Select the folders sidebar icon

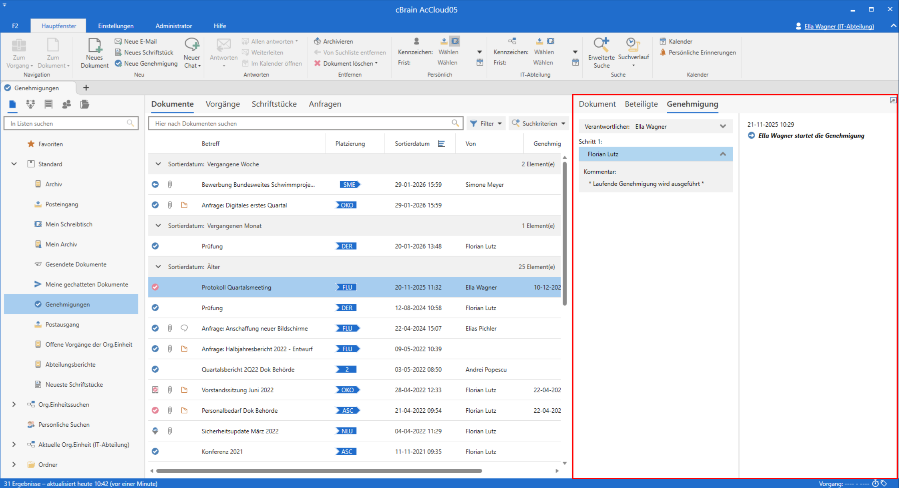pos(84,105)
